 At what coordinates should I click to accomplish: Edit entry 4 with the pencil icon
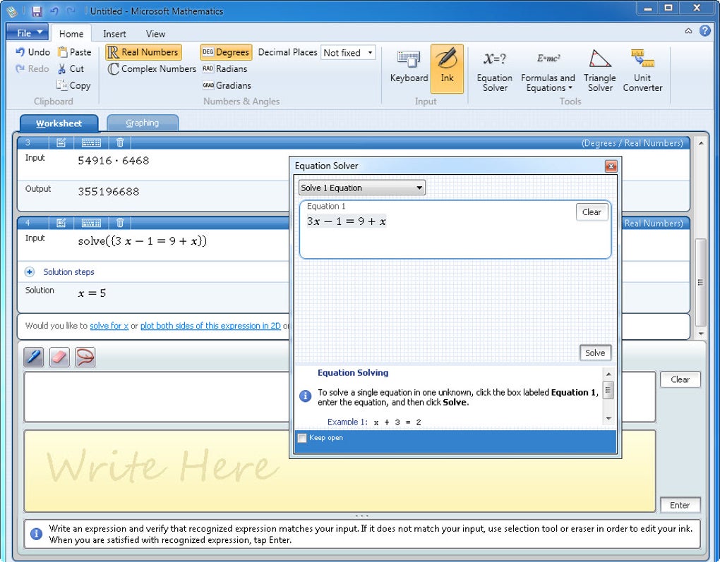point(61,223)
